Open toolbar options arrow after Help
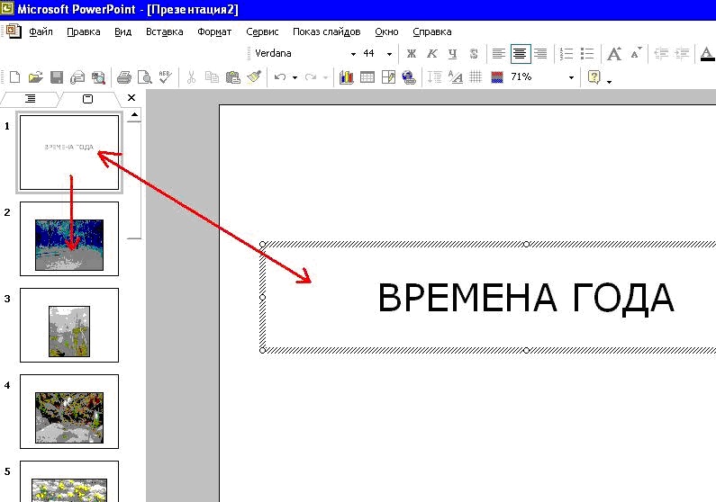716x502 pixels. [609, 82]
